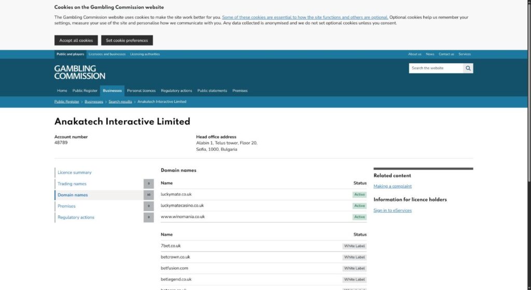Select the betcrown.co.uk domain row
Viewport: 531px width, 290px height.
point(263,257)
